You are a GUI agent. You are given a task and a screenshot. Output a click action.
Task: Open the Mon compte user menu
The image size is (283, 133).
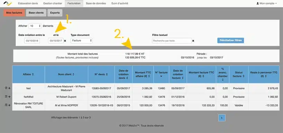[267, 3]
